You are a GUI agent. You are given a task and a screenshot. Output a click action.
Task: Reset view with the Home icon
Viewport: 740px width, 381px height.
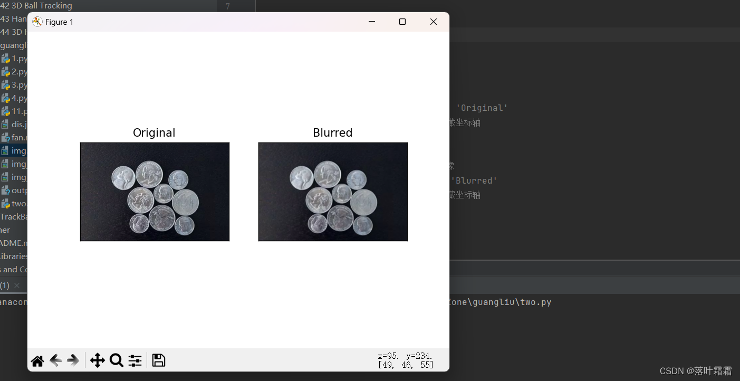37,360
